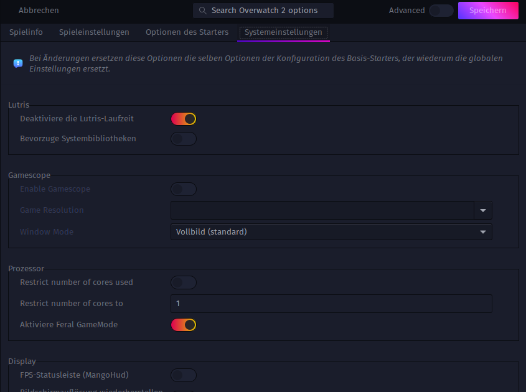The height and width of the screenshot is (392, 526).
Task: Open Window Mode Vollbild (standard) dropdown
Action: (331, 231)
